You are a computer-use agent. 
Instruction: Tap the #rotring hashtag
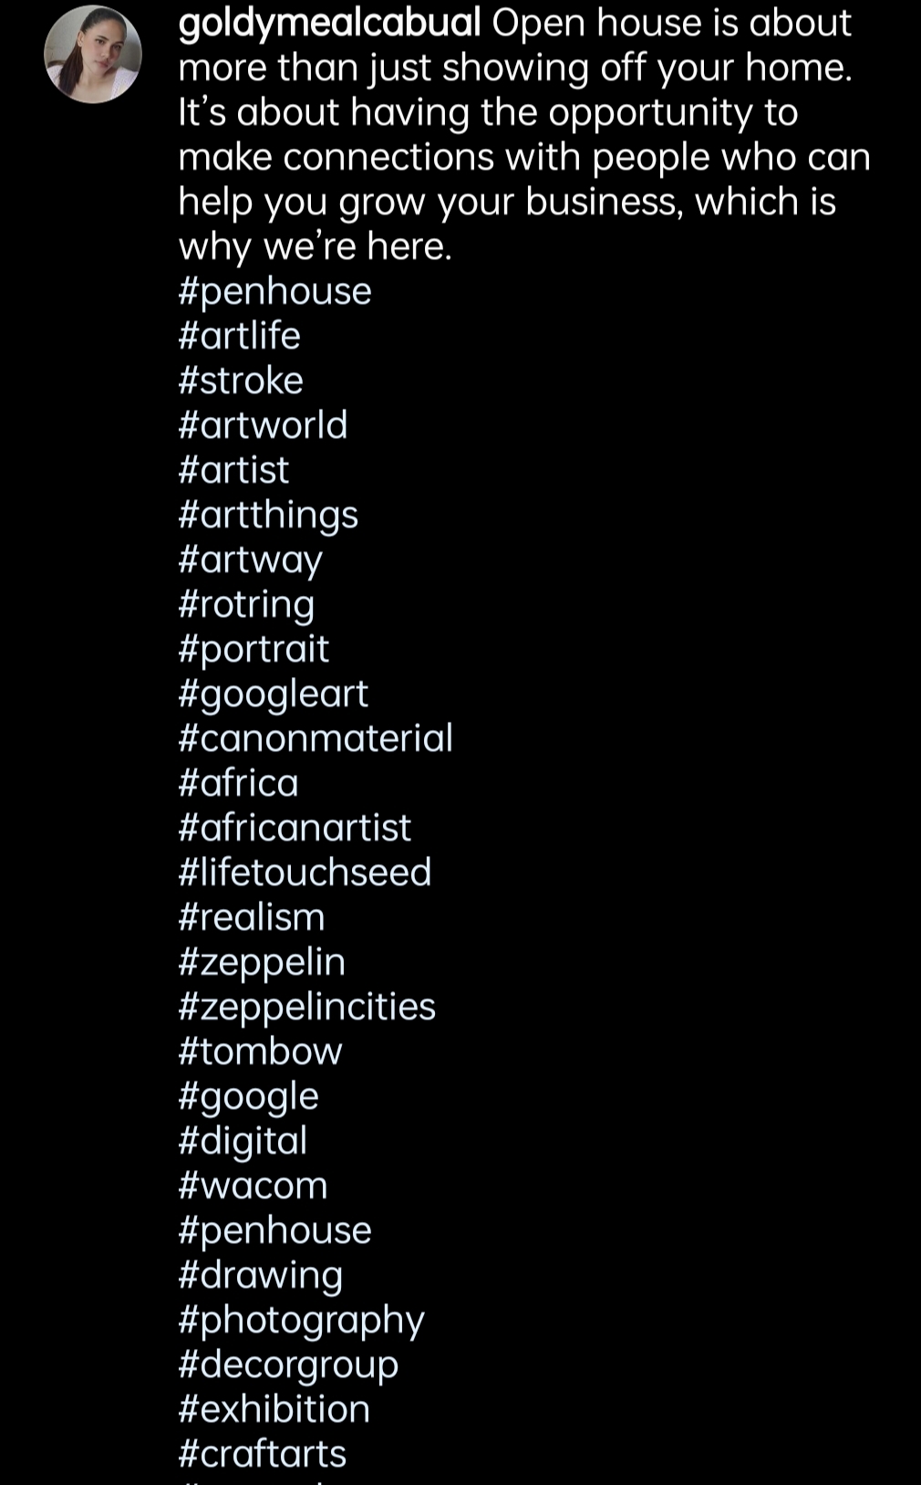point(246,604)
